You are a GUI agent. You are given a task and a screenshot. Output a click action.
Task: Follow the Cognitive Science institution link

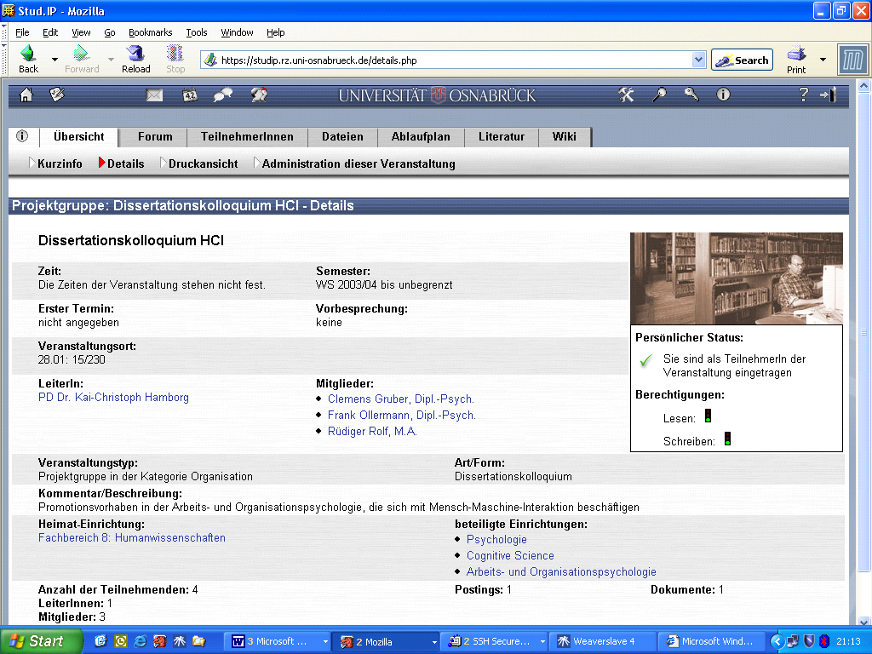[x=510, y=555]
